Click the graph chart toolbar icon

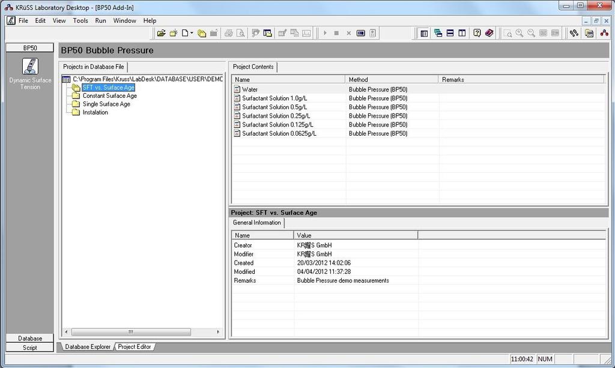pos(306,33)
